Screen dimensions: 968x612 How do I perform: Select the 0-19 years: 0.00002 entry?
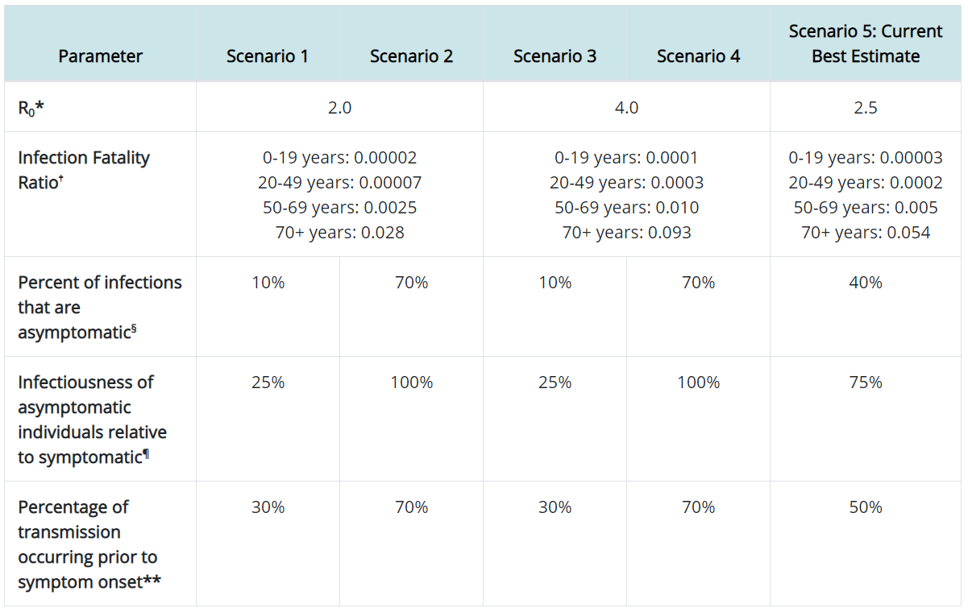pyautogui.click(x=339, y=158)
